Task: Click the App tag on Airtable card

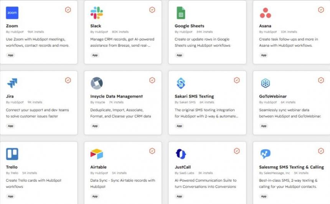Action: pyautogui.click(x=95, y=196)
